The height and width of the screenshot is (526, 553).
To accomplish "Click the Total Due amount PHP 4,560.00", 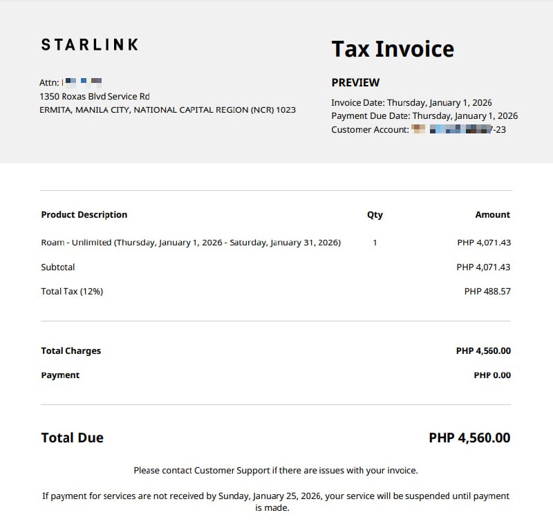I will (469, 438).
